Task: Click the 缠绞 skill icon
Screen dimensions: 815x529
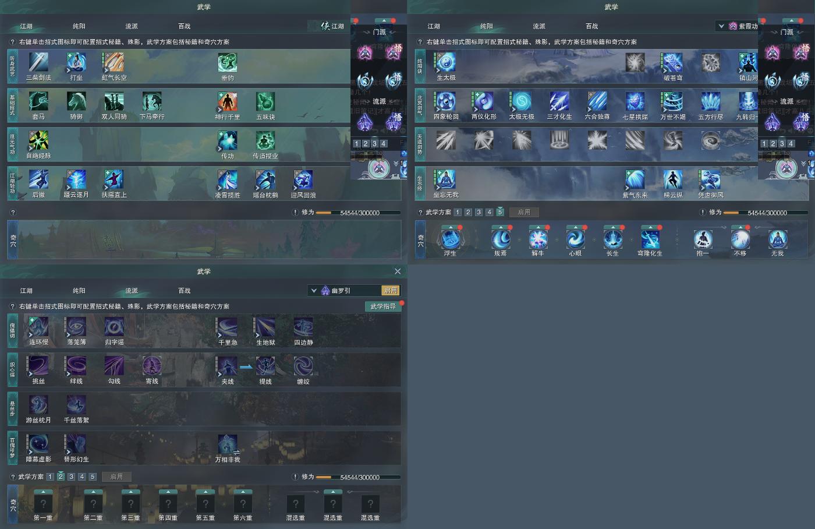Action: point(303,366)
